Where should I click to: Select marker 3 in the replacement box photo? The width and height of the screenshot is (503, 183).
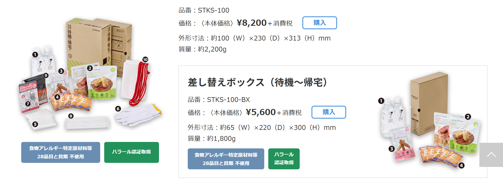click(x=391, y=149)
